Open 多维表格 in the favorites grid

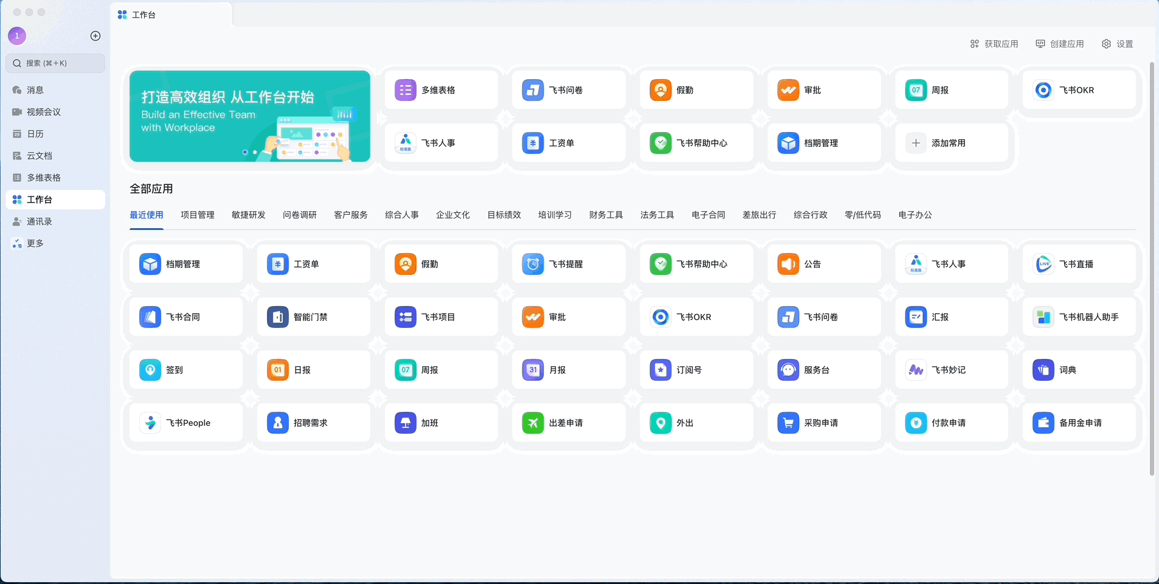tap(441, 90)
